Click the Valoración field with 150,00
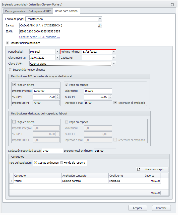This screenshot has height=215, width=178. [98, 91]
